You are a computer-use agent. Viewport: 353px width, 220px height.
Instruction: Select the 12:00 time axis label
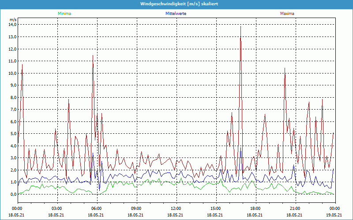coord(176,208)
